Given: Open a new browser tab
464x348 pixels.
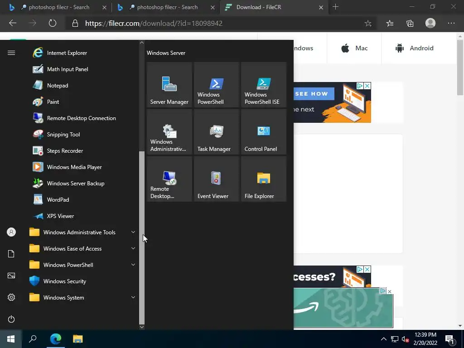Looking at the screenshot, I should pos(335,7).
